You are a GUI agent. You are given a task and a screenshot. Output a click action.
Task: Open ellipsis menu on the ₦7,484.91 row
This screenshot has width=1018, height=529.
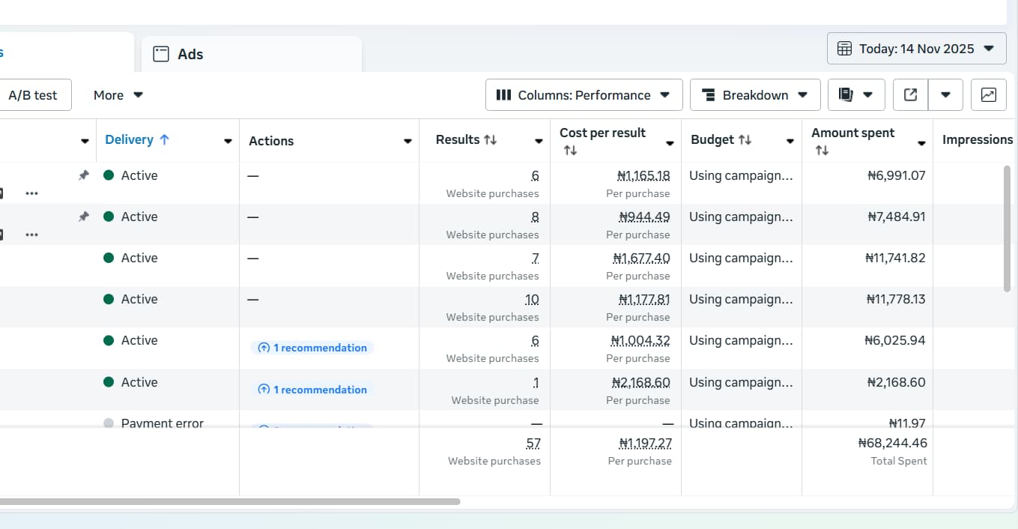tap(31, 235)
